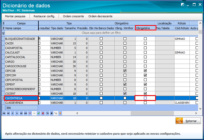Click NUMBER type in CEPCXPOSTAL row
This screenshot has height=140, width=204.
pyautogui.click(x=56, y=80)
